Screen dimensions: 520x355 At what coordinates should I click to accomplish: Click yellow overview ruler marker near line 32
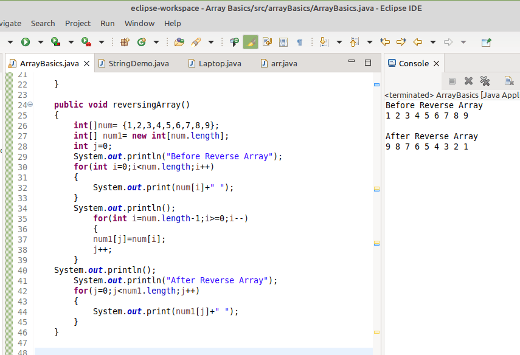coord(376,189)
